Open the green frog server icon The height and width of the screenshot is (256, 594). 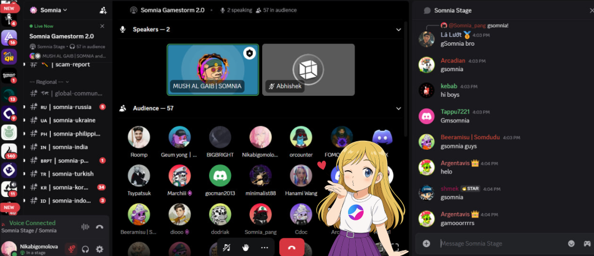tap(9, 132)
